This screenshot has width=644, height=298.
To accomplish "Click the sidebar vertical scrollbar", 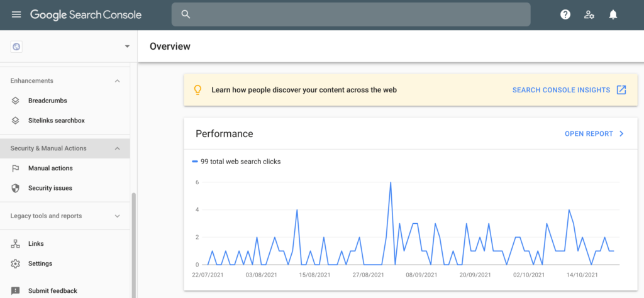I will (x=133, y=245).
